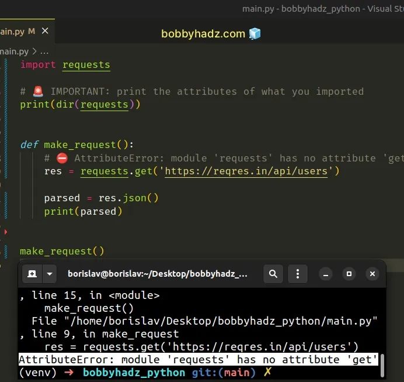Expand the terminal new-tab dropdown arrow
404x382 pixels.
[x=50, y=274]
